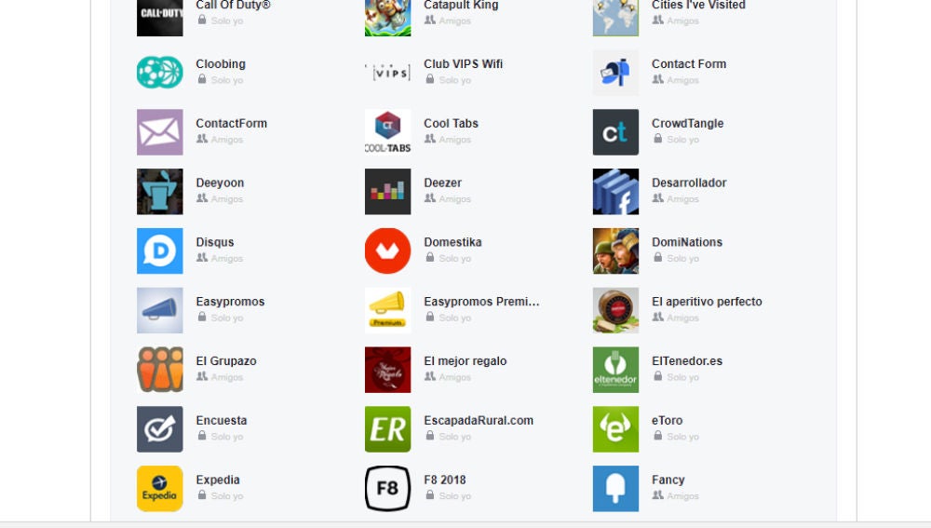Click the Cloobing app icon
931x528 pixels.
(x=160, y=73)
